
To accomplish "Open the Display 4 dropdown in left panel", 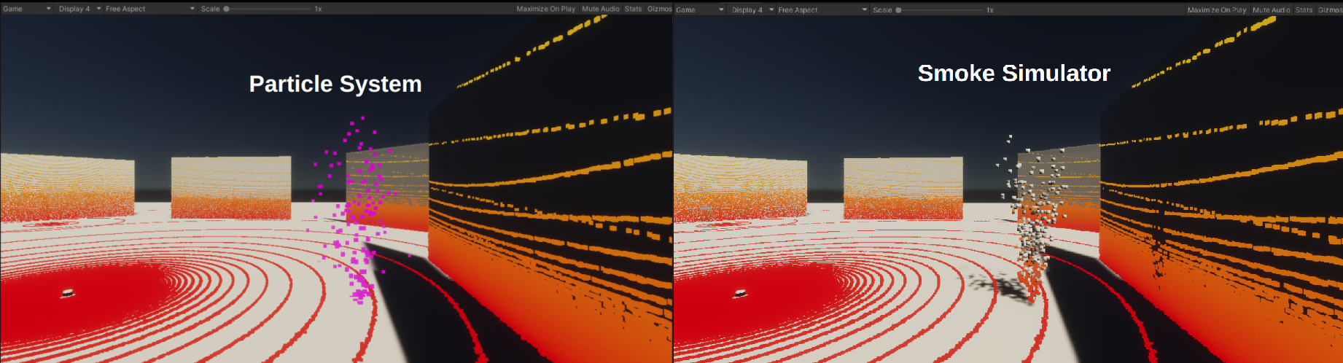I will pos(79,9).
